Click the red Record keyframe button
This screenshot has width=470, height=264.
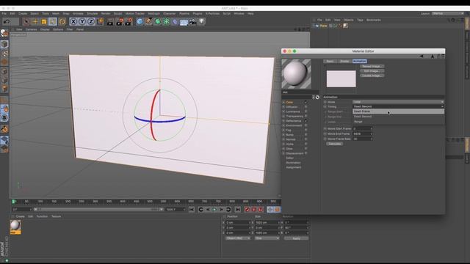click(x=247, y=210)
